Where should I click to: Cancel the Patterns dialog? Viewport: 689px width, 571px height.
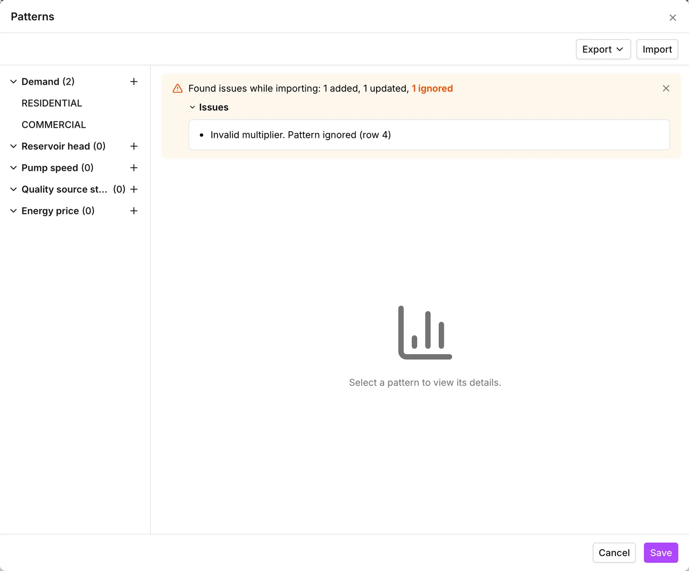pyautogui.click(x=614, y=553)
